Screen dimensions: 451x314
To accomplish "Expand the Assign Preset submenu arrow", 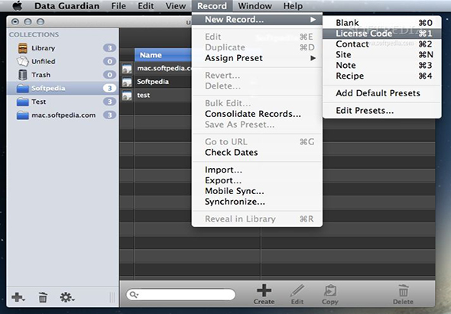I will [313, 58].
